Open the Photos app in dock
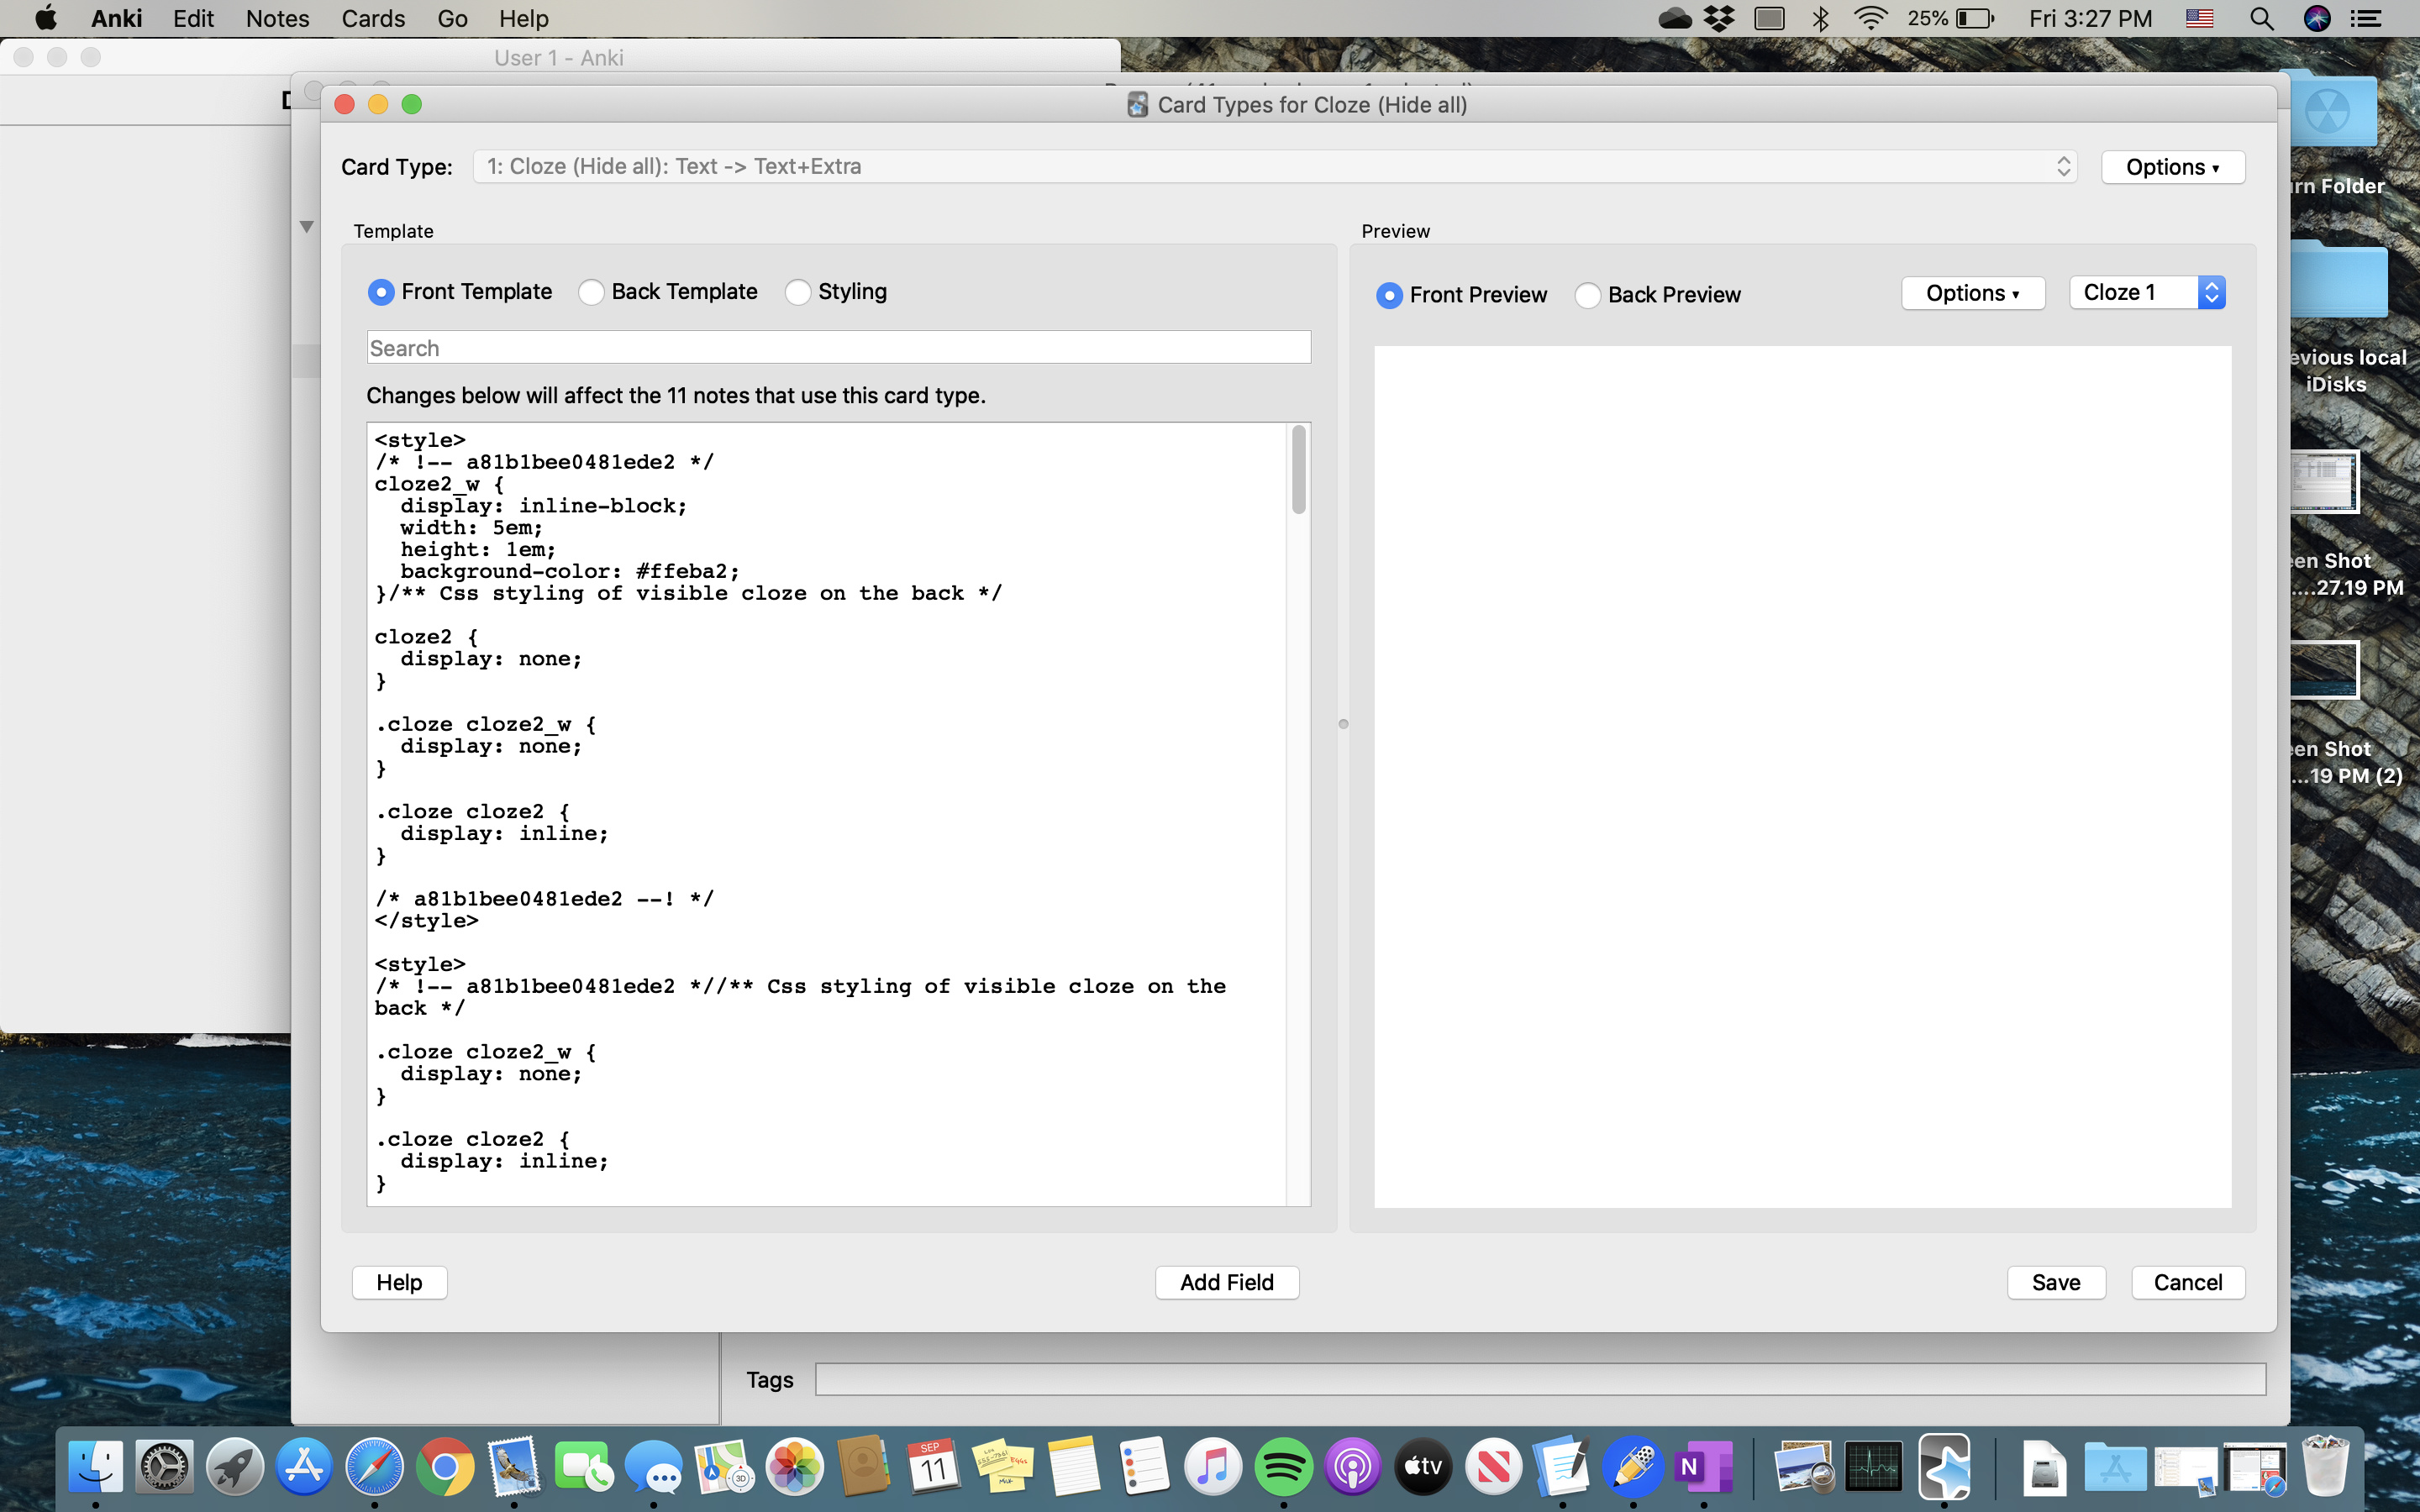The image size is (2420, 1512). coord(794,1467)
